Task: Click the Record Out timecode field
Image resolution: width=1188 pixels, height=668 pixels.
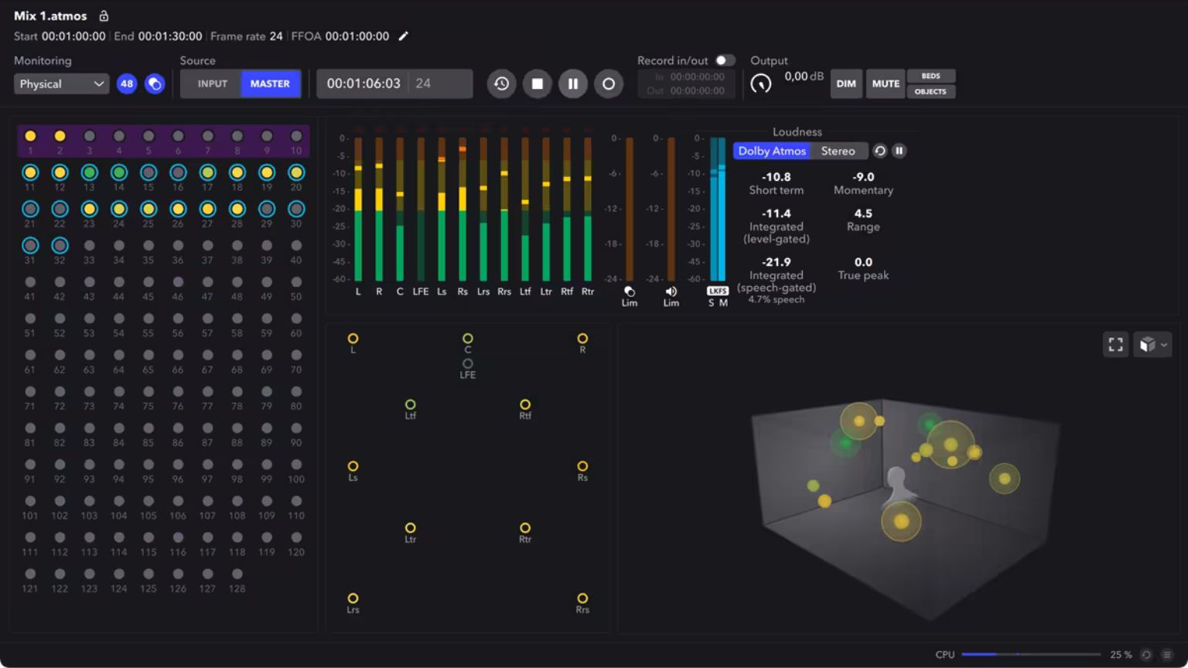Action: (688, 90)
